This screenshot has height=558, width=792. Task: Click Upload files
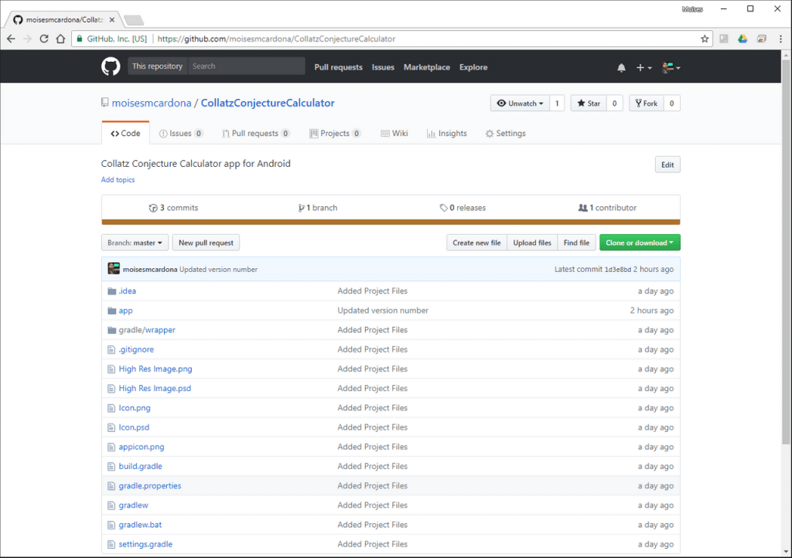tap(532, 243)
